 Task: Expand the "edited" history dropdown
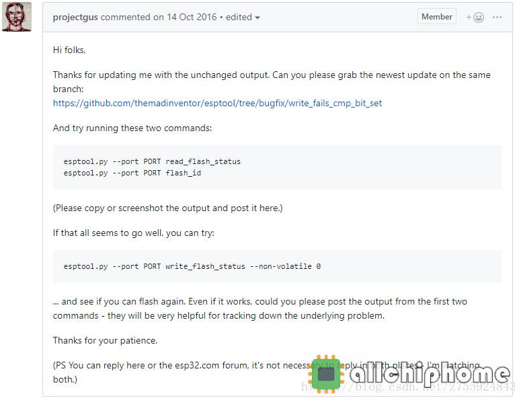point(243,17)
